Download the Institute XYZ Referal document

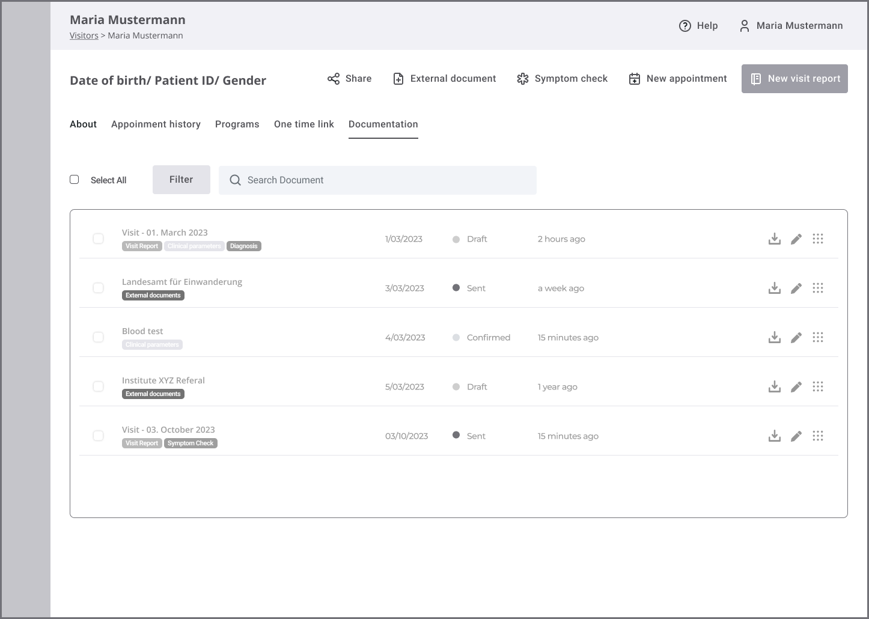point(775,386)
